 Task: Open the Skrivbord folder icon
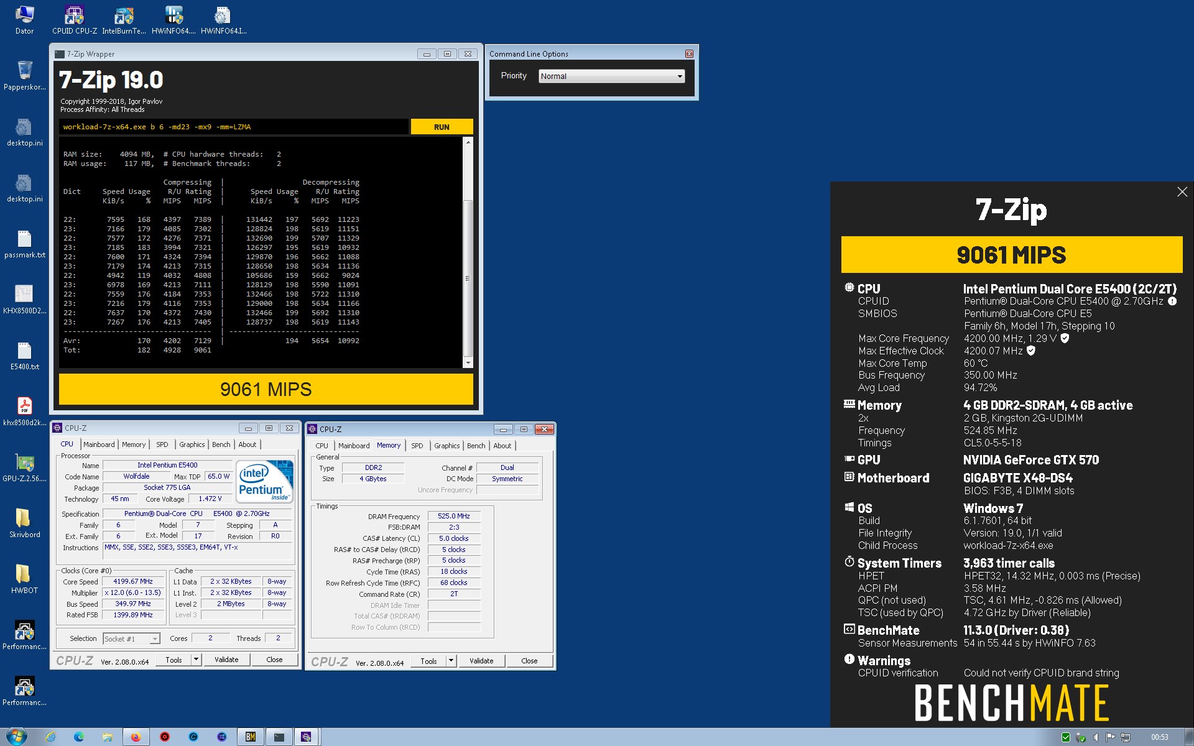tap(24, 523)
